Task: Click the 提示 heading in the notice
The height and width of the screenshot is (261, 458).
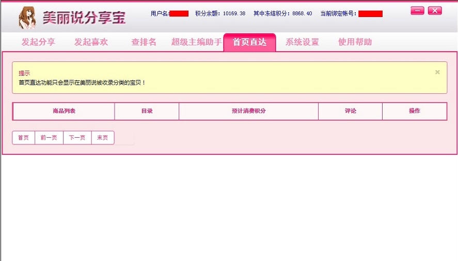Action: click(24, 73)
